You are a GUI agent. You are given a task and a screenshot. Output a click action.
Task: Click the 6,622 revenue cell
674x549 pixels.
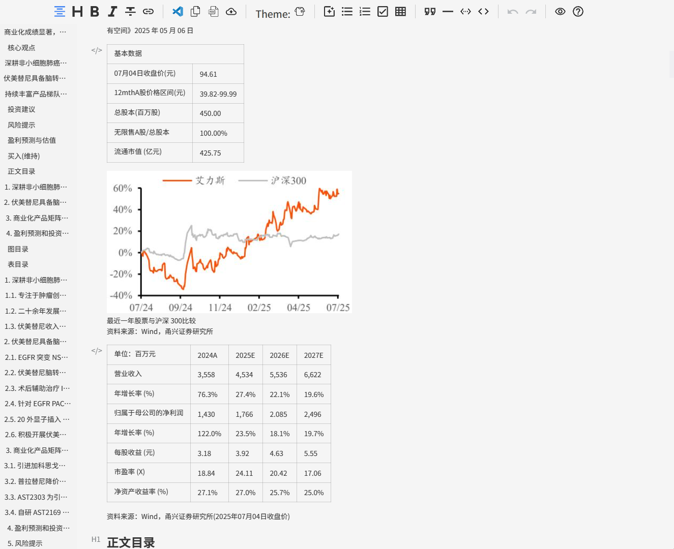(x=314, y=374)
